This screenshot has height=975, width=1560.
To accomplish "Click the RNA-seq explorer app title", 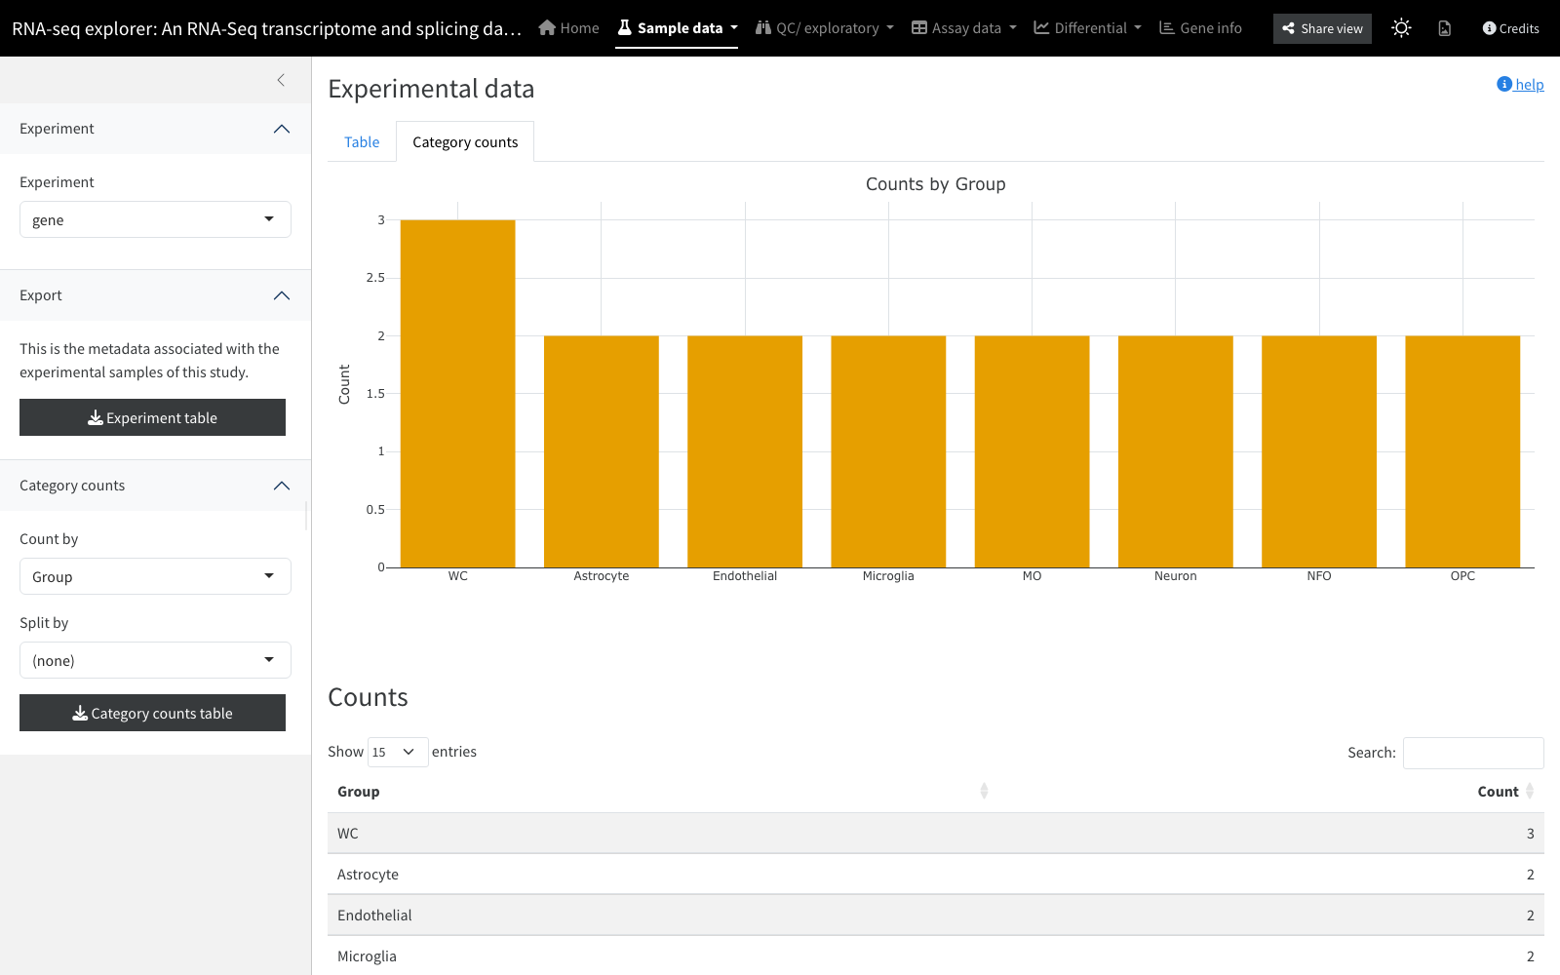I will point(266,28).
